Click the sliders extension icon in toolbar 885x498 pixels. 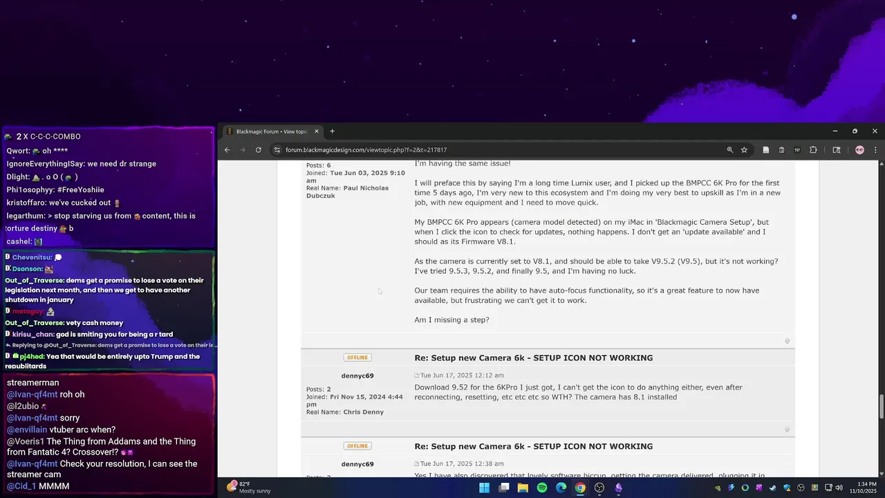point(797,150)
